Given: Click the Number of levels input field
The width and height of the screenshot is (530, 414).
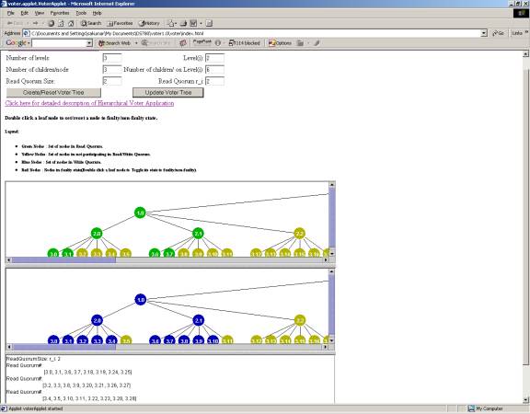Looking at the screenshot, I should tap(112, 58).
